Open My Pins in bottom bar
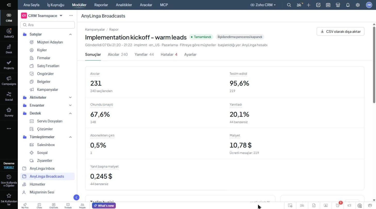Viewport: 376px width, 209px height. coord(25,206)
